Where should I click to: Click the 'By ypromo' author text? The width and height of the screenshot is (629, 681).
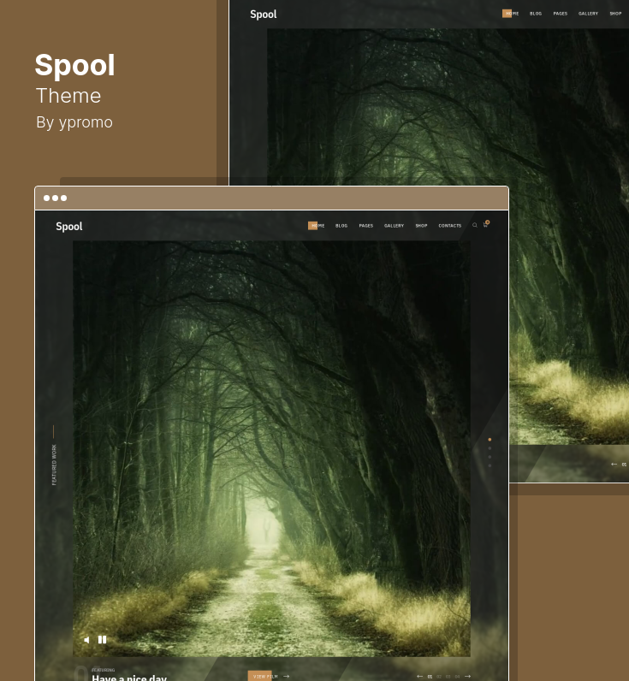click(74, 122)
